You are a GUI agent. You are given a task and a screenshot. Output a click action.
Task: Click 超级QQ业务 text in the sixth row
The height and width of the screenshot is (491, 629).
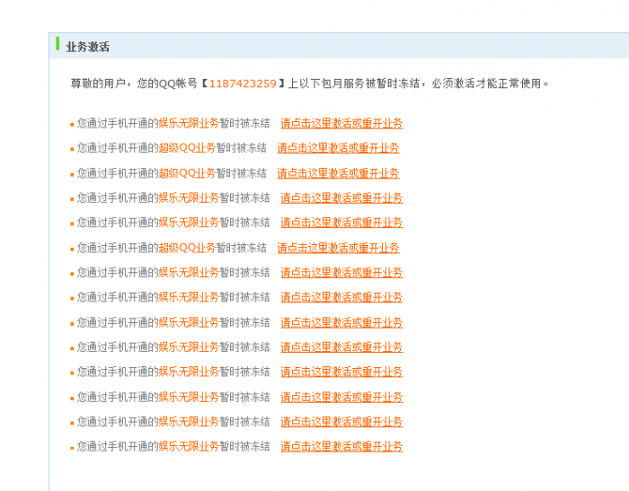click(x=187, y=248)
